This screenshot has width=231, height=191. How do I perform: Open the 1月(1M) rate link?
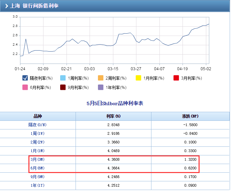coord(37,151)
